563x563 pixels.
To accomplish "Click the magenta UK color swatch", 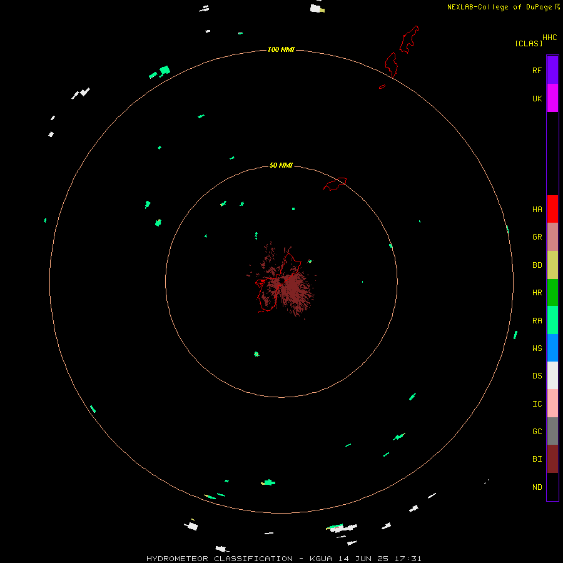I will pyautogui.click(x=552, y=98).
